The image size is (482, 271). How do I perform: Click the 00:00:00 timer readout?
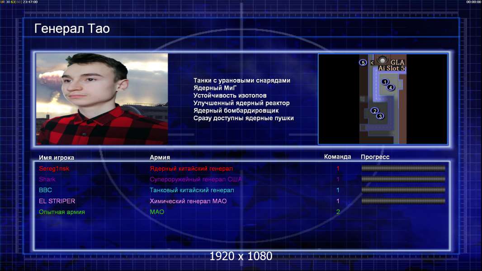pos(474,2)
